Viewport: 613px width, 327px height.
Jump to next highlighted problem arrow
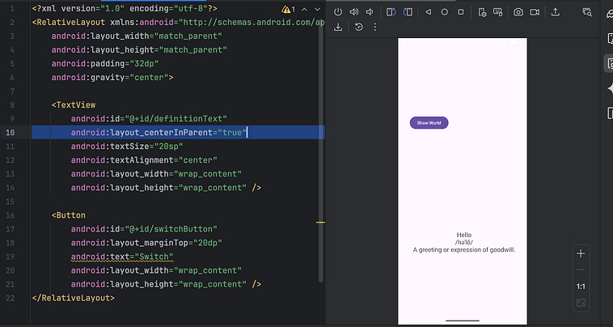coord(317,10)
